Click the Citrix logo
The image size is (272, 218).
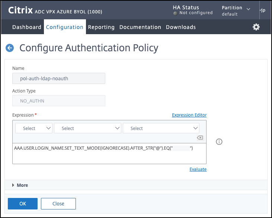(20, 10)
